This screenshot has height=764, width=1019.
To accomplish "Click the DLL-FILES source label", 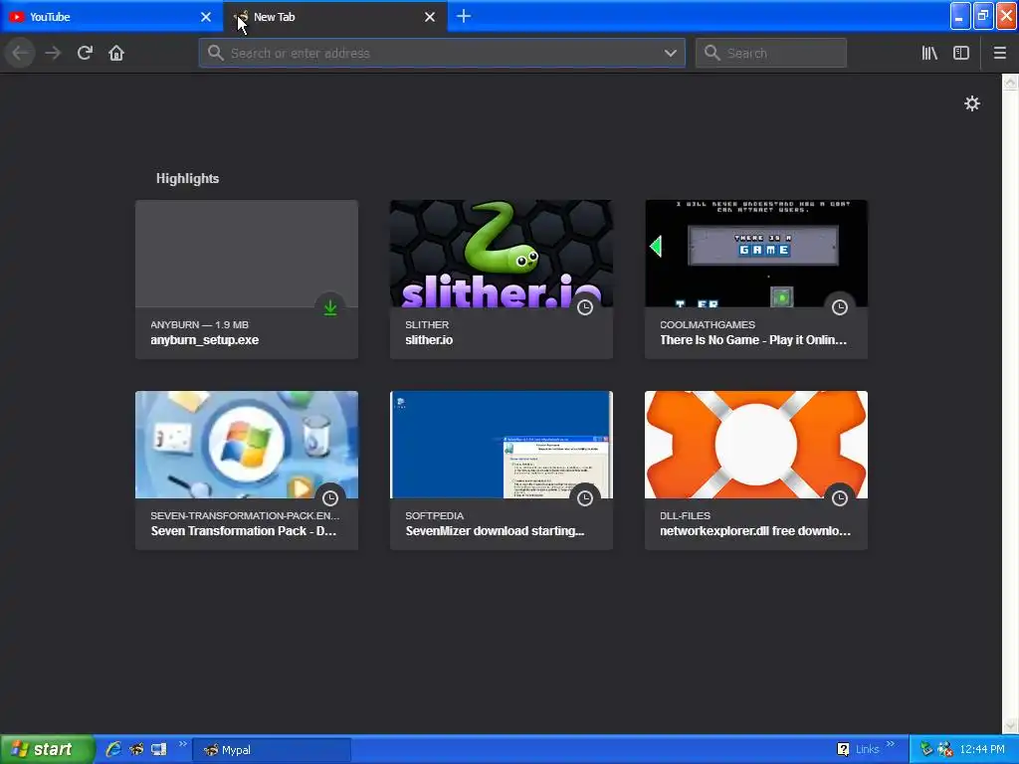I will [685, 516].
